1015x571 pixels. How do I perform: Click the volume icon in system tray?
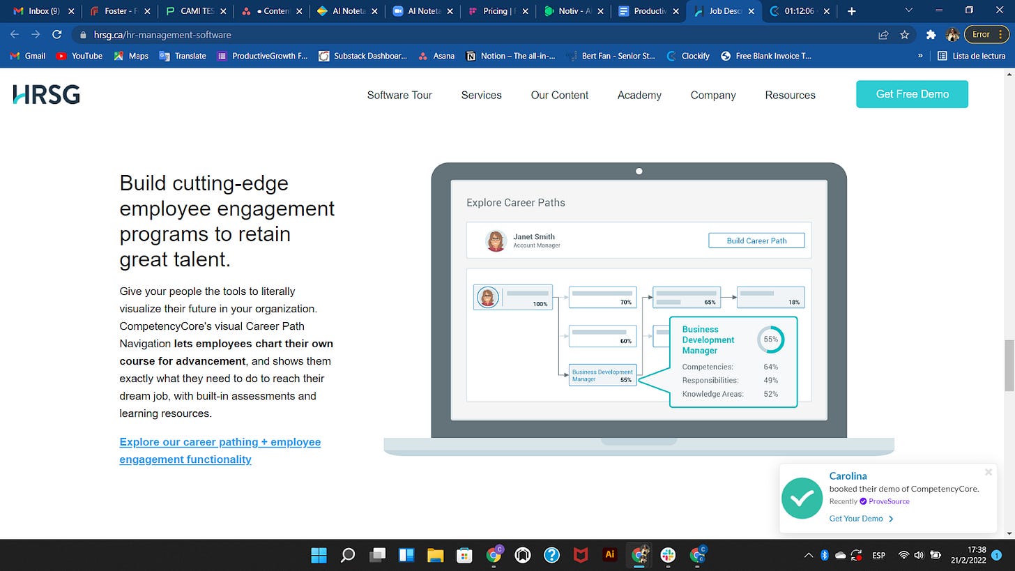click(919, 555)
